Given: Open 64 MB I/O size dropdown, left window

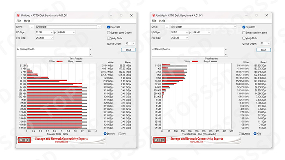Looking at the screenshot, I should [66, 32].
